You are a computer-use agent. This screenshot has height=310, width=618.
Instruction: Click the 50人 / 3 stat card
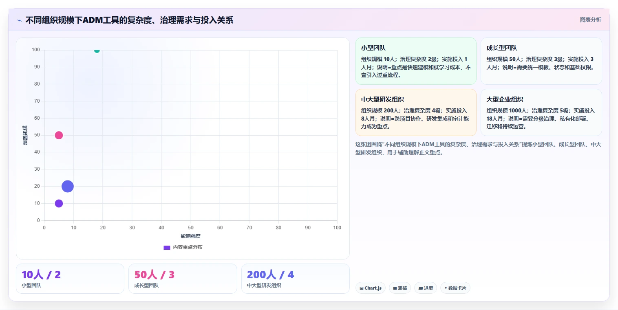[x=183, y=279]
